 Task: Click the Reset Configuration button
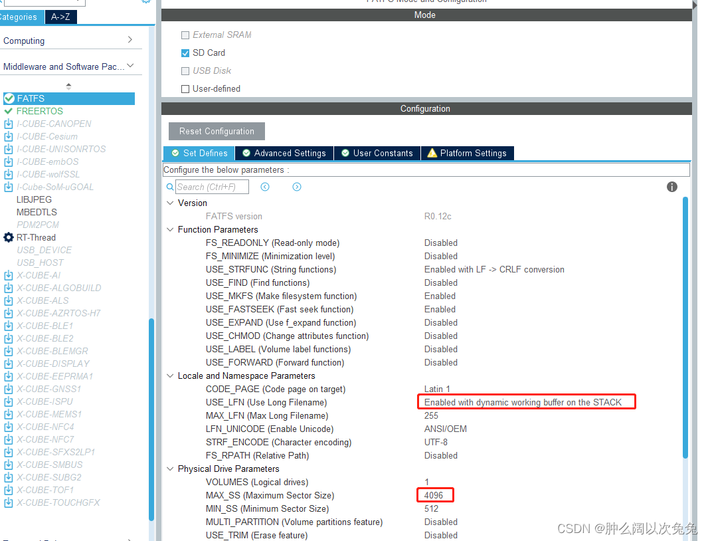pyautogui.click(x=217, y=131)
